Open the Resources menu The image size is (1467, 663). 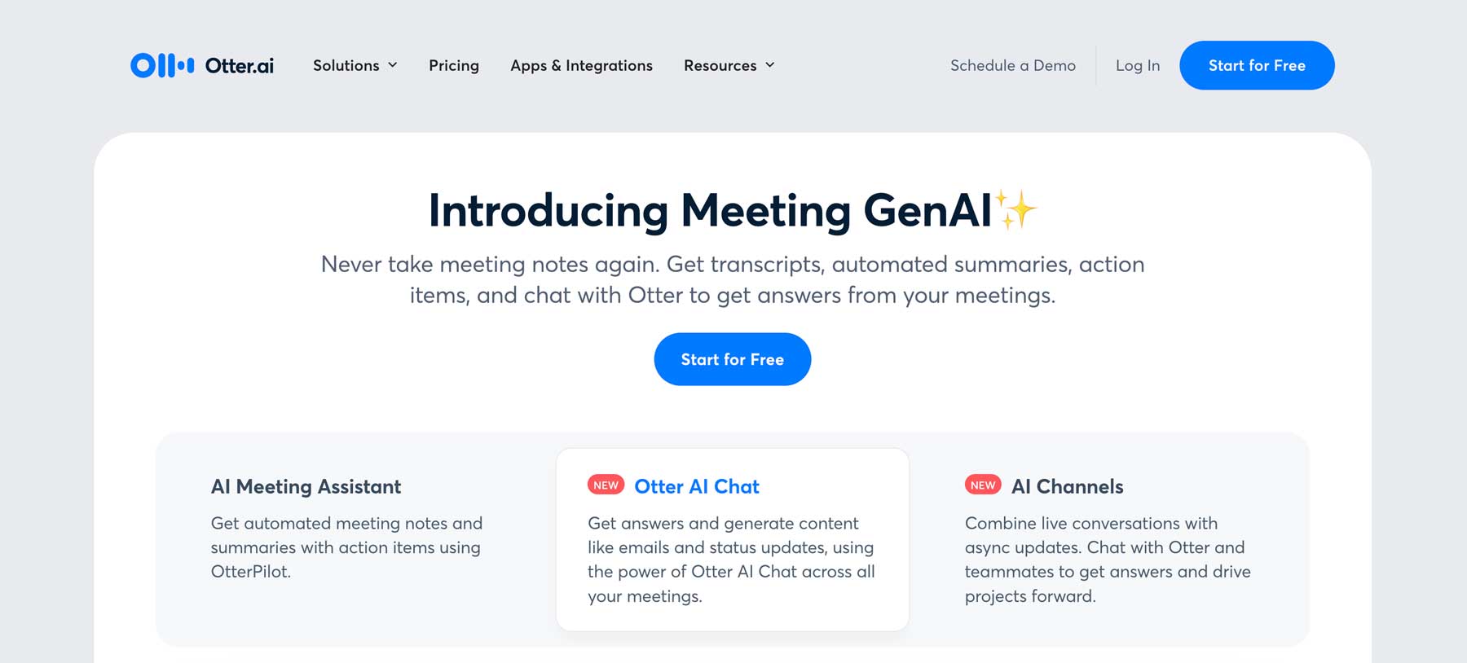(x=720, y=65)
